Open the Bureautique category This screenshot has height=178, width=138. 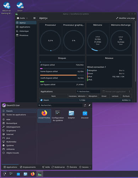click(19, 123)
